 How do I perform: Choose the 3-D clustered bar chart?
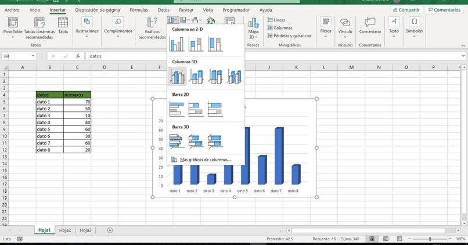point(177,141)
